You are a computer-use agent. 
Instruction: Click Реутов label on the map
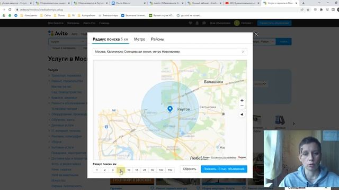click(184, 109)
